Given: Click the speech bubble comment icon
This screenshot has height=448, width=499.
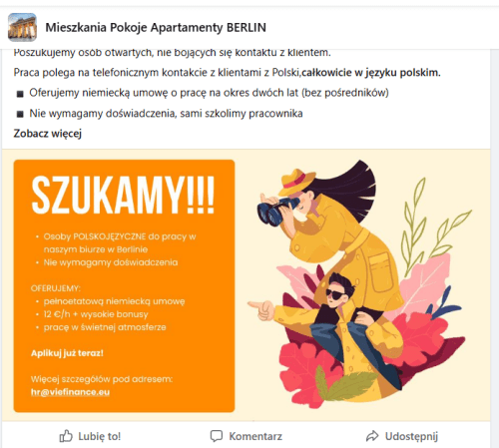Looking at the screenshot, I should [217, 436].
